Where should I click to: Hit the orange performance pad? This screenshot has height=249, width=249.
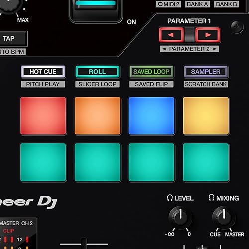point(98,116)
